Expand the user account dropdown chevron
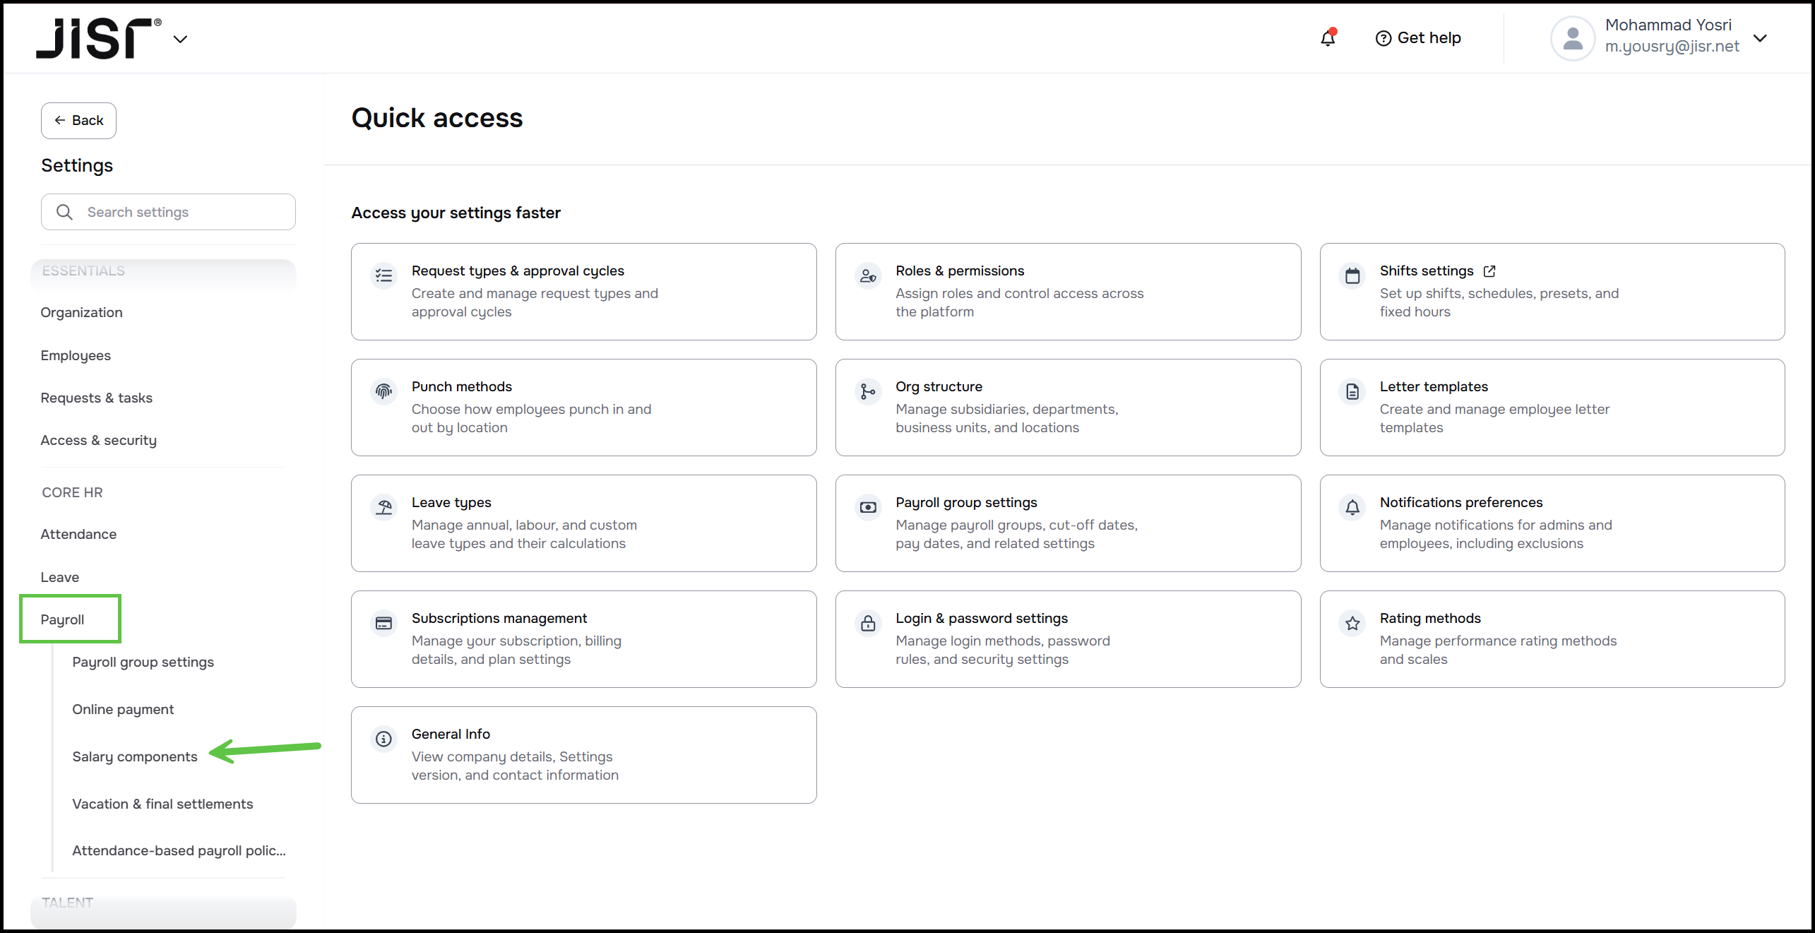 tap(1760, 38)
